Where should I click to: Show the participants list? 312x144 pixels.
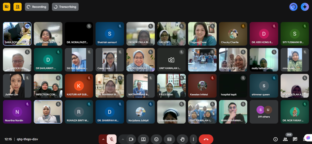click(285, 139)
